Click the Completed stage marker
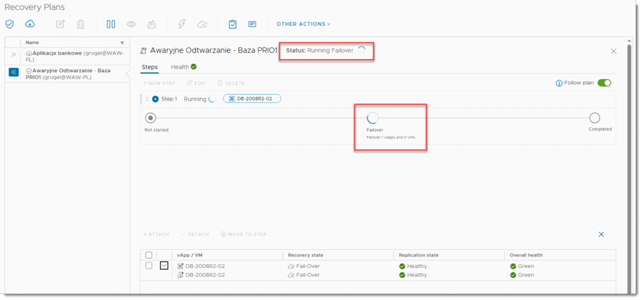Viewport: 642px width, 300px height. 595,118
